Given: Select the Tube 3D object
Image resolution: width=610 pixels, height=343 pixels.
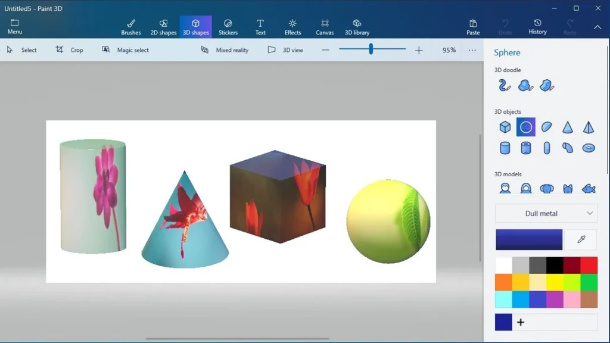Looking at the screenshot, I should click(526, 148).
